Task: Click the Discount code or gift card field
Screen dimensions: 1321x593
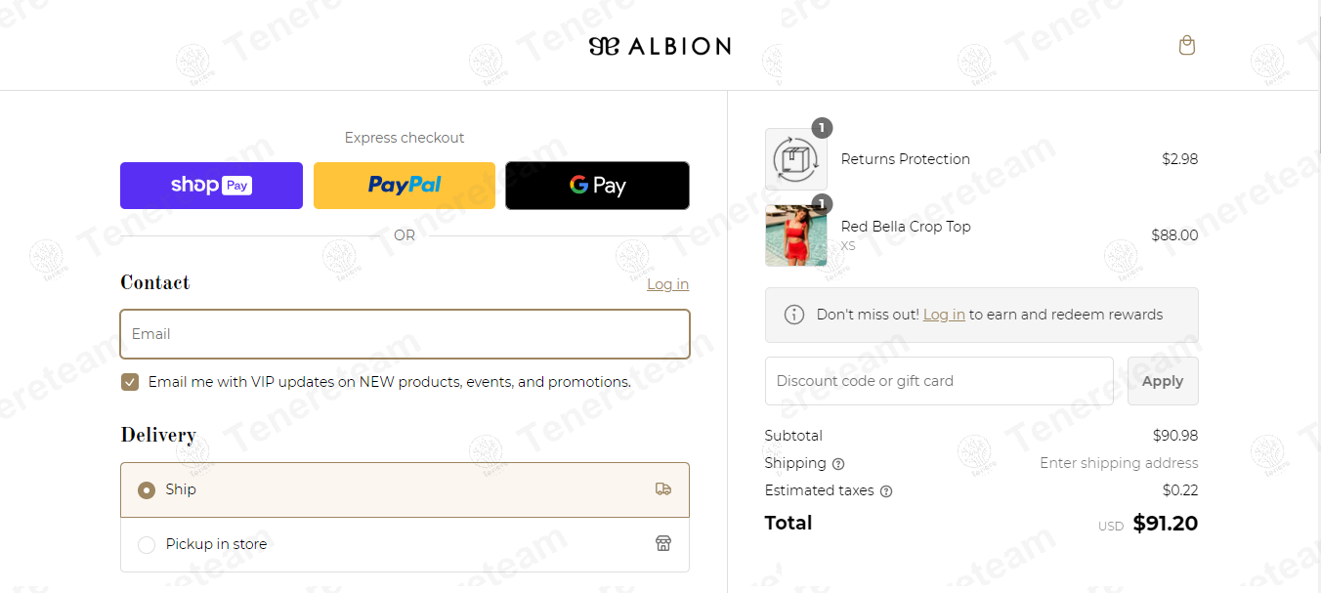Action: pyautogui.click(x=939, y=381)
